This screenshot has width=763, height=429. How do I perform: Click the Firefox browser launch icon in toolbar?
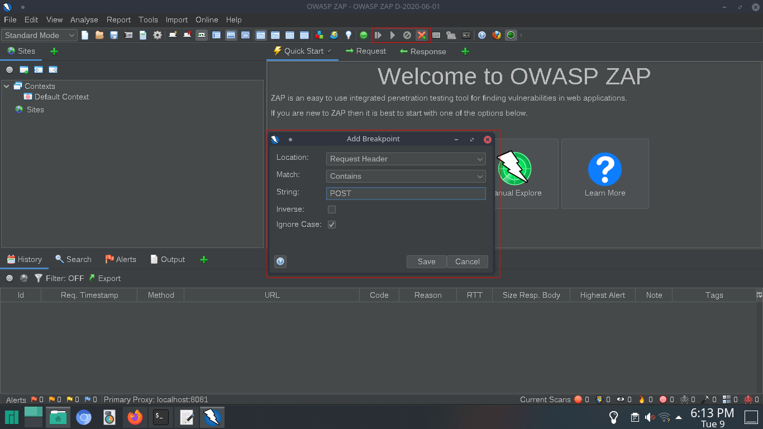(x=497, y=35)
